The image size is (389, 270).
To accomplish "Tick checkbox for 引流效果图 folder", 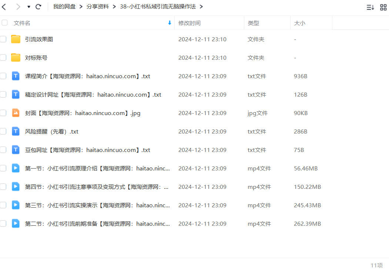I will pyautogui.click(x=3, y=39).
